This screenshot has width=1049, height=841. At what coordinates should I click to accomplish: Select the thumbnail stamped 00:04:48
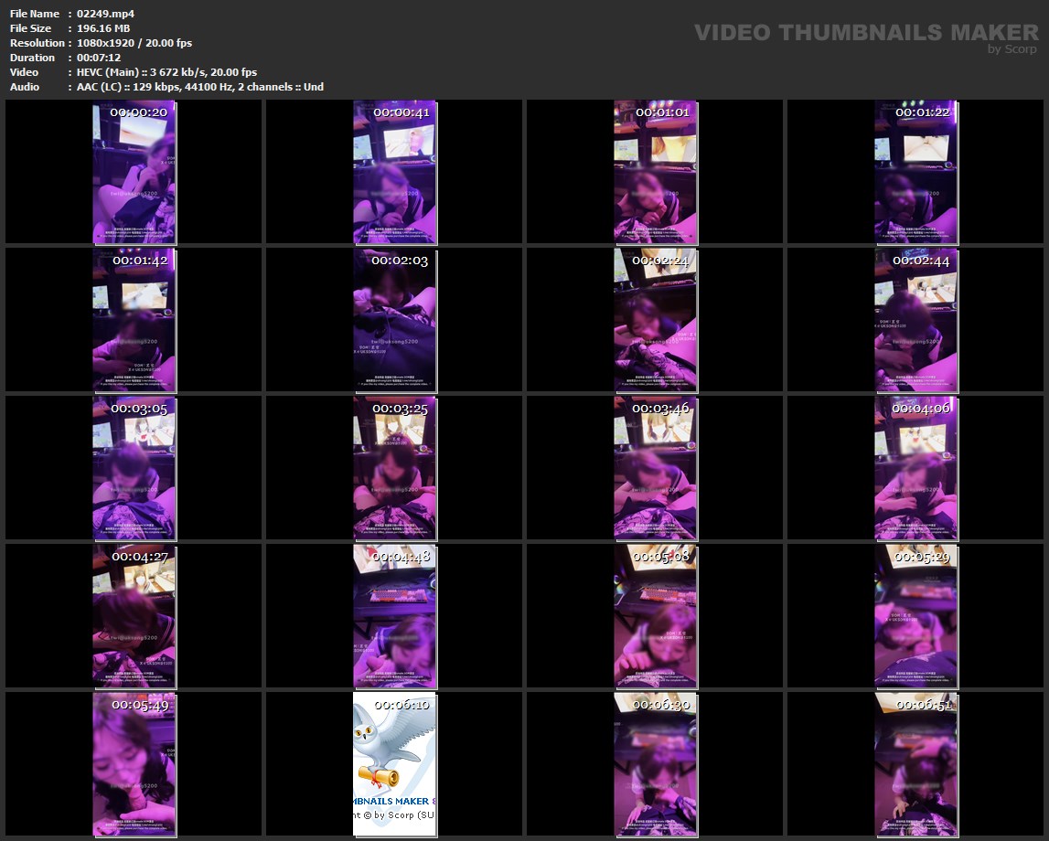[395, 616]
